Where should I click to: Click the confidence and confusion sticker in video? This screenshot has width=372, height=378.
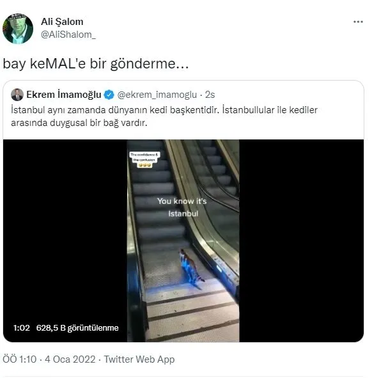click(144, 160)
